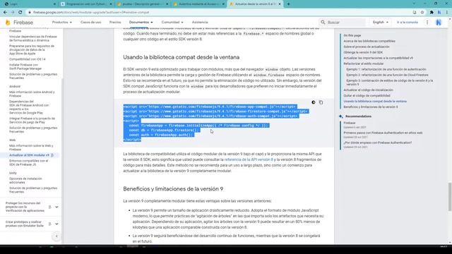Jump to 'Ejemplo 1: refactorización de una función de autenticación'
The image size is (452, 254).
tap(386, 69)
